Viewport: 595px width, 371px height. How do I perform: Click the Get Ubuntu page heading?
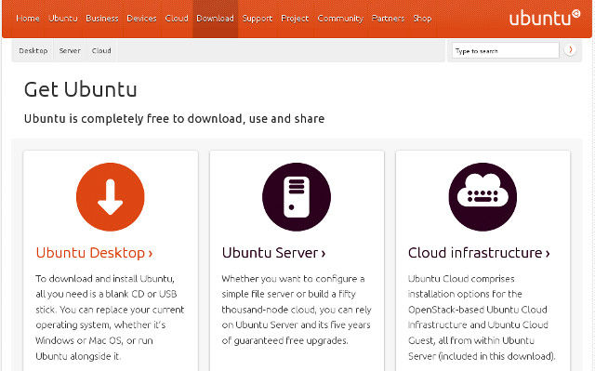(81, 90)
